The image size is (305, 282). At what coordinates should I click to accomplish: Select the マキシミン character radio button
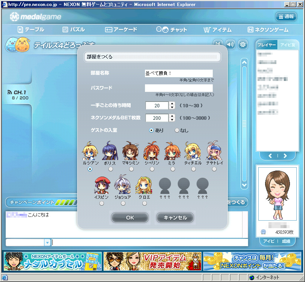point(131,169)
